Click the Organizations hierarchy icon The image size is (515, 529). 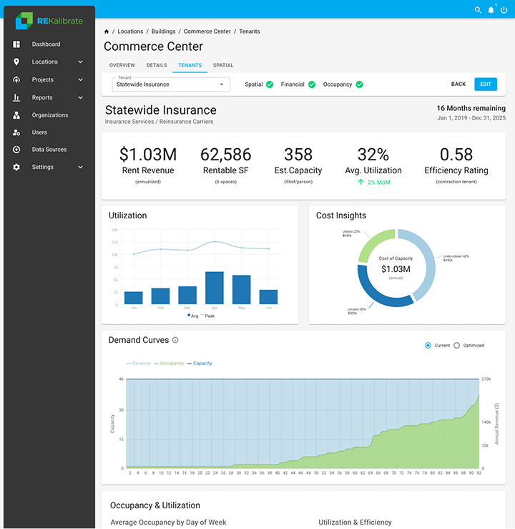(16, 115)
